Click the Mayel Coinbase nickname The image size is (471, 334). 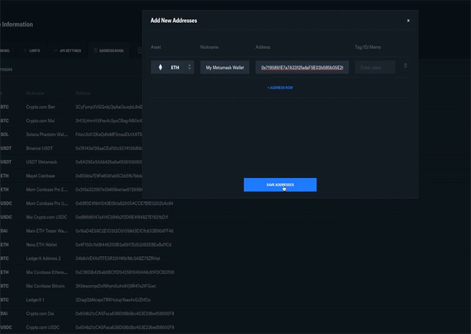click(x=40, y=176)
